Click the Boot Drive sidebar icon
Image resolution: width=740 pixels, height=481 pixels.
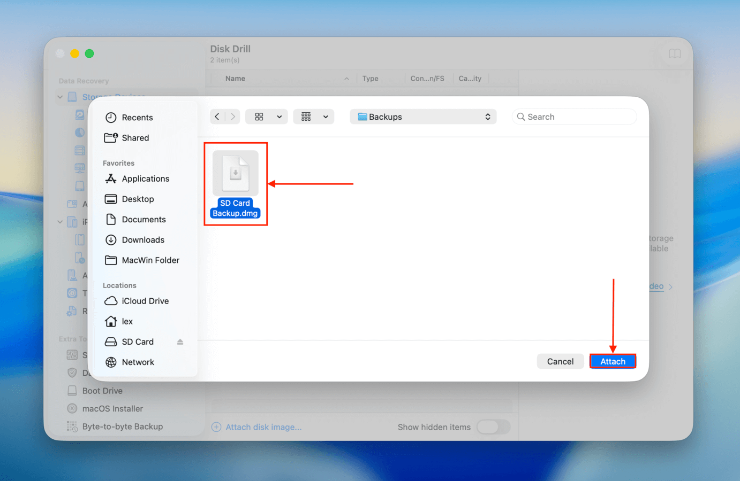point(72,391)
